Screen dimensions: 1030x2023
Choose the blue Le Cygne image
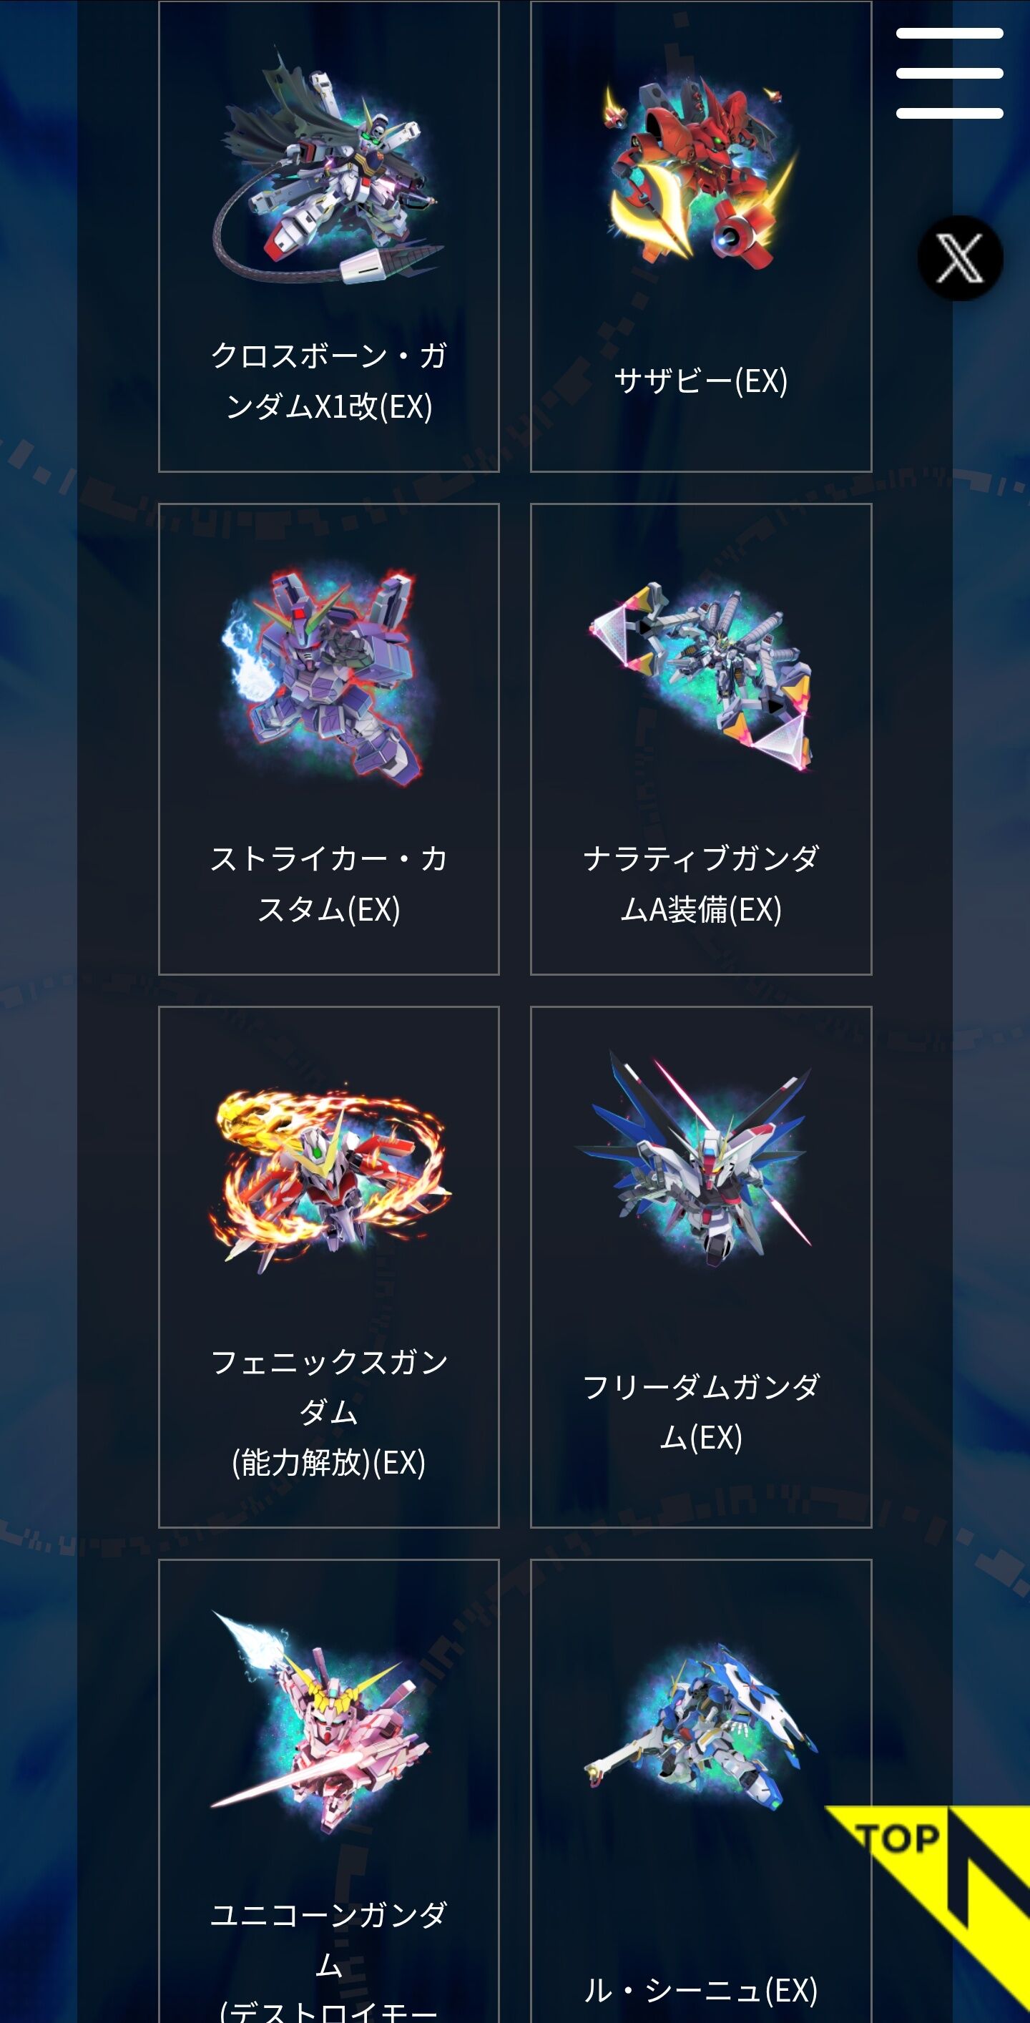click(700, 1728)
